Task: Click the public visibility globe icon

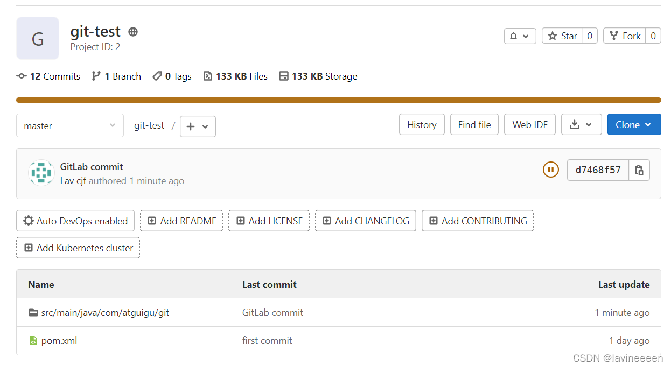Action: pyautogui.click(x=133, y=32)
